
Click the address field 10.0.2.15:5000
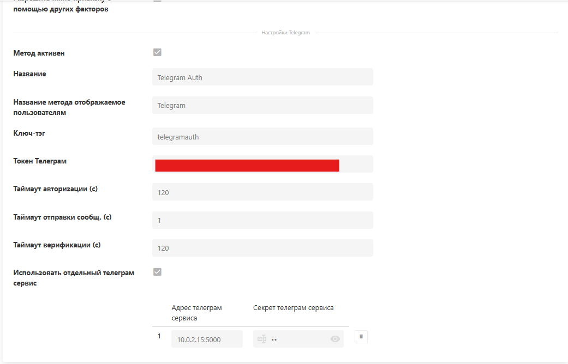(x=207, y=339)
